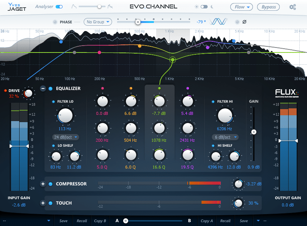Click the waveform icon beside the -79° value
The height and width of the screenshot is (226, 307).
(x=219, y=22)
